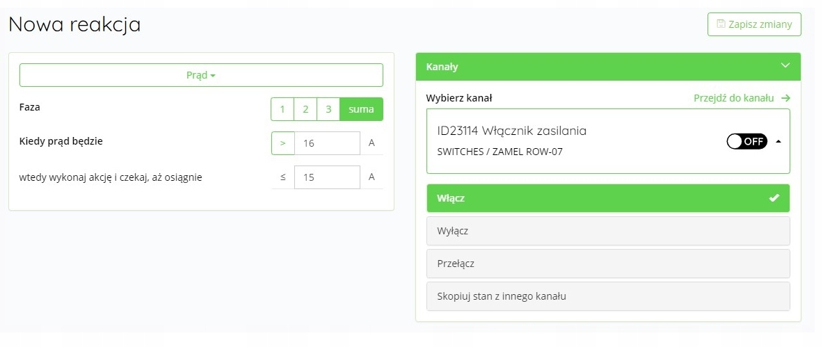
Task: Select the suma phase option
Action: 361,109
